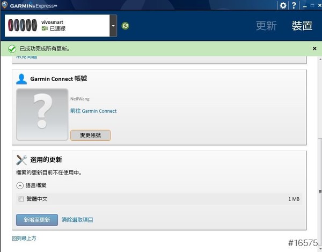Check the 繁體中文 language checkbox

[21, 199]
